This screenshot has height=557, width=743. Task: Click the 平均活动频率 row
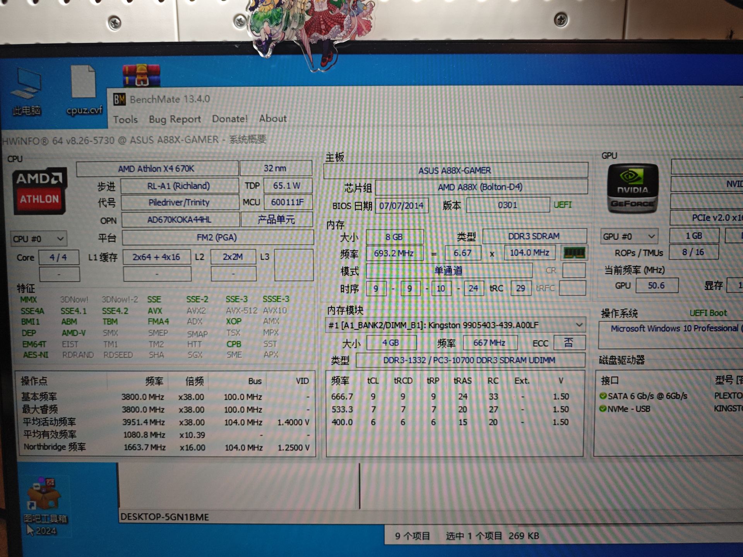166,422
